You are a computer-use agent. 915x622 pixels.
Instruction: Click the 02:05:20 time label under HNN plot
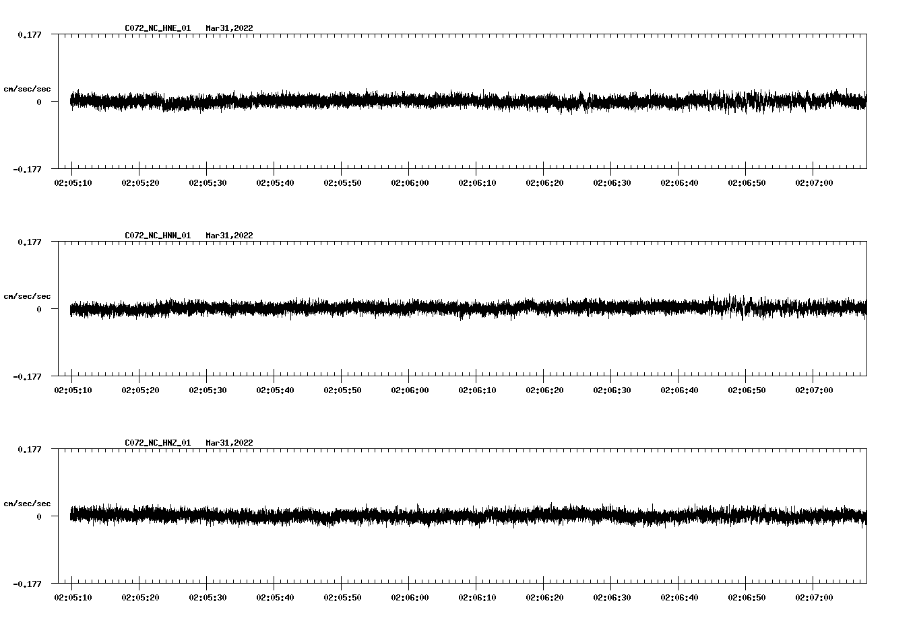point(141,390)
